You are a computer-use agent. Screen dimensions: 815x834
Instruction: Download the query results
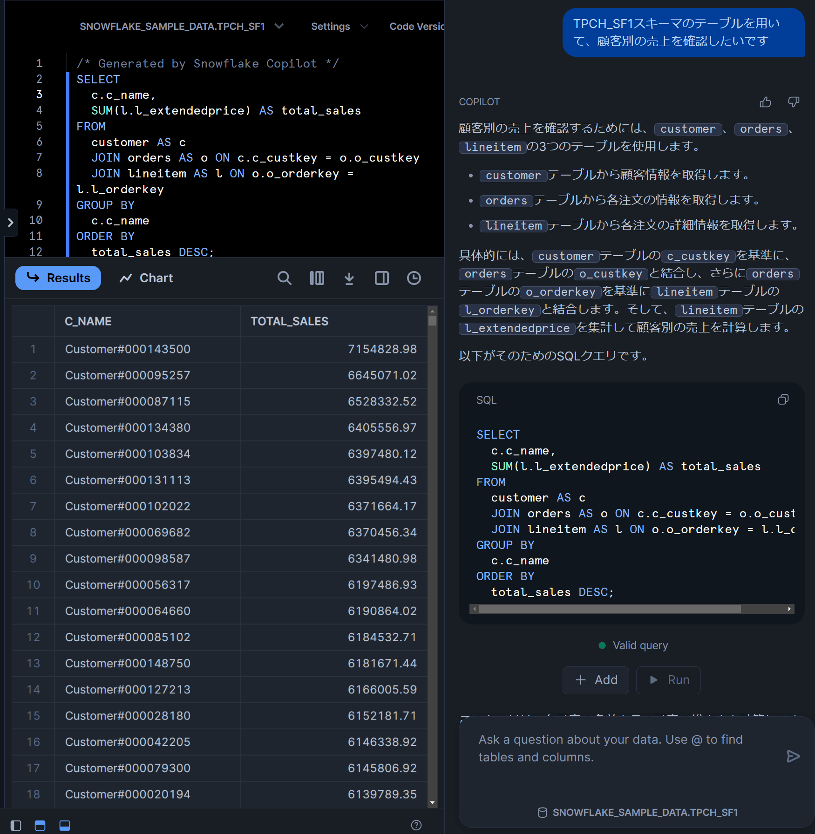pyautogui.click(x=349, y=278)
